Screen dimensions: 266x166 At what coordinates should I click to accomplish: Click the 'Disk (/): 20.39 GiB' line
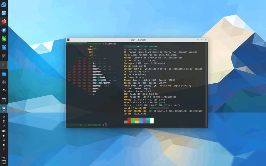[x=152, y=105]
